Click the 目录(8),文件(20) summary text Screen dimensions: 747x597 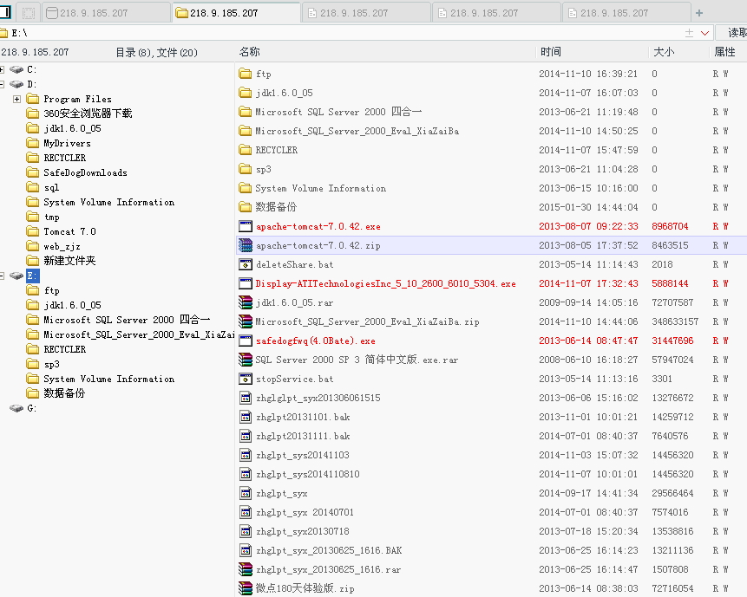point(157,52)
